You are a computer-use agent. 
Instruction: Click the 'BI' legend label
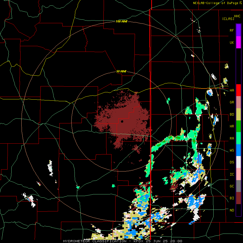click(x=232, y=198)
